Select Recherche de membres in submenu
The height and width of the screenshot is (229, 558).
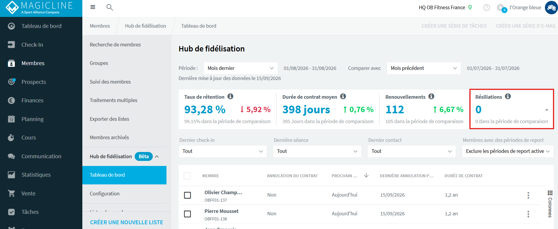115,45
